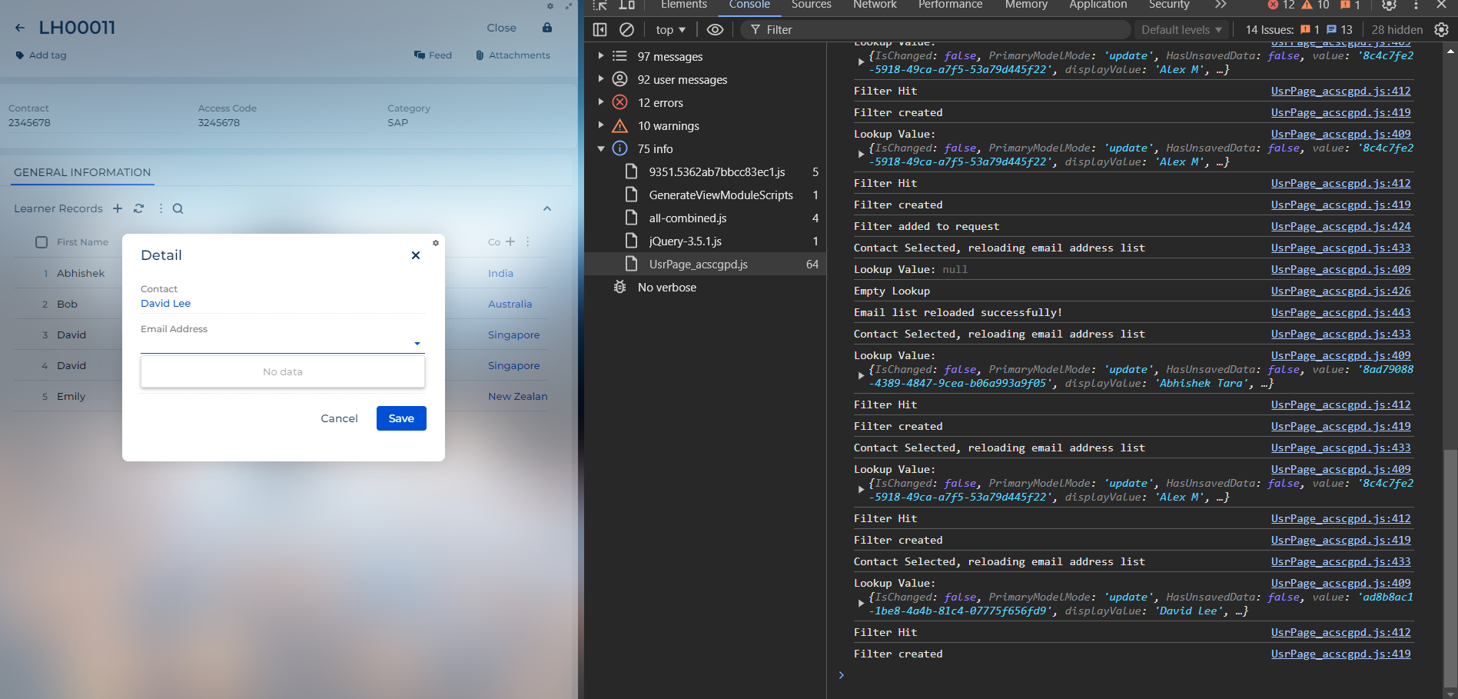The width and height of the screenshot is (1458, 699).
Task: Switch to the Sources tab
Action: pos(811,5)
